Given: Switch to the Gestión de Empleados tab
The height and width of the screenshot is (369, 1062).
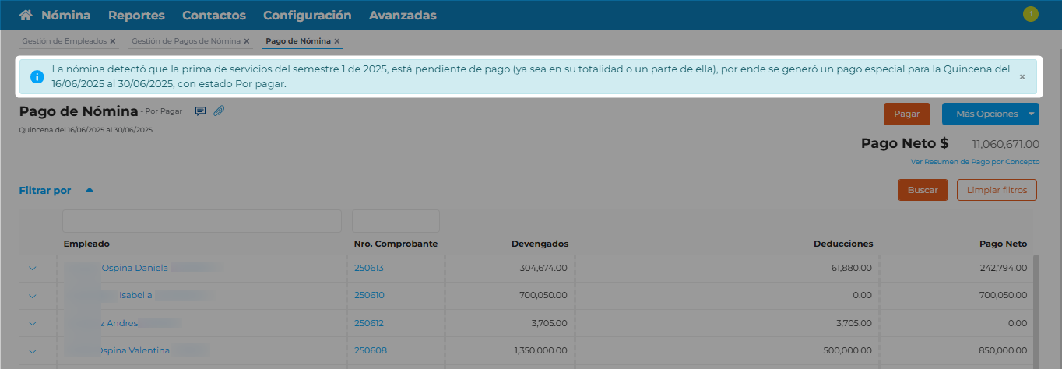Looking at the screenshot, I should pos(64,41).
